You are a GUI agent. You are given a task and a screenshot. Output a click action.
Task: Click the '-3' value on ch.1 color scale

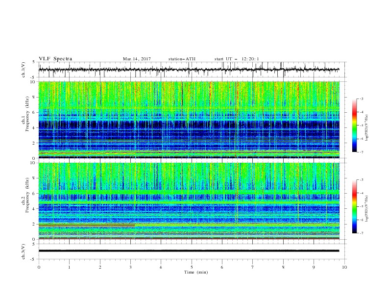(362, 99)
